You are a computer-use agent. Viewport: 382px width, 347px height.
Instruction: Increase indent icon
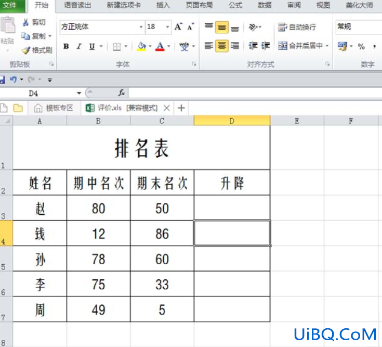point(265,46)
